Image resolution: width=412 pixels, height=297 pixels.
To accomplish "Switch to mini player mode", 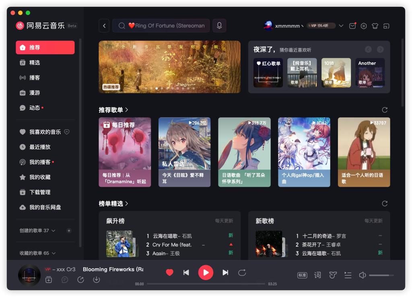I will [386, 26].
